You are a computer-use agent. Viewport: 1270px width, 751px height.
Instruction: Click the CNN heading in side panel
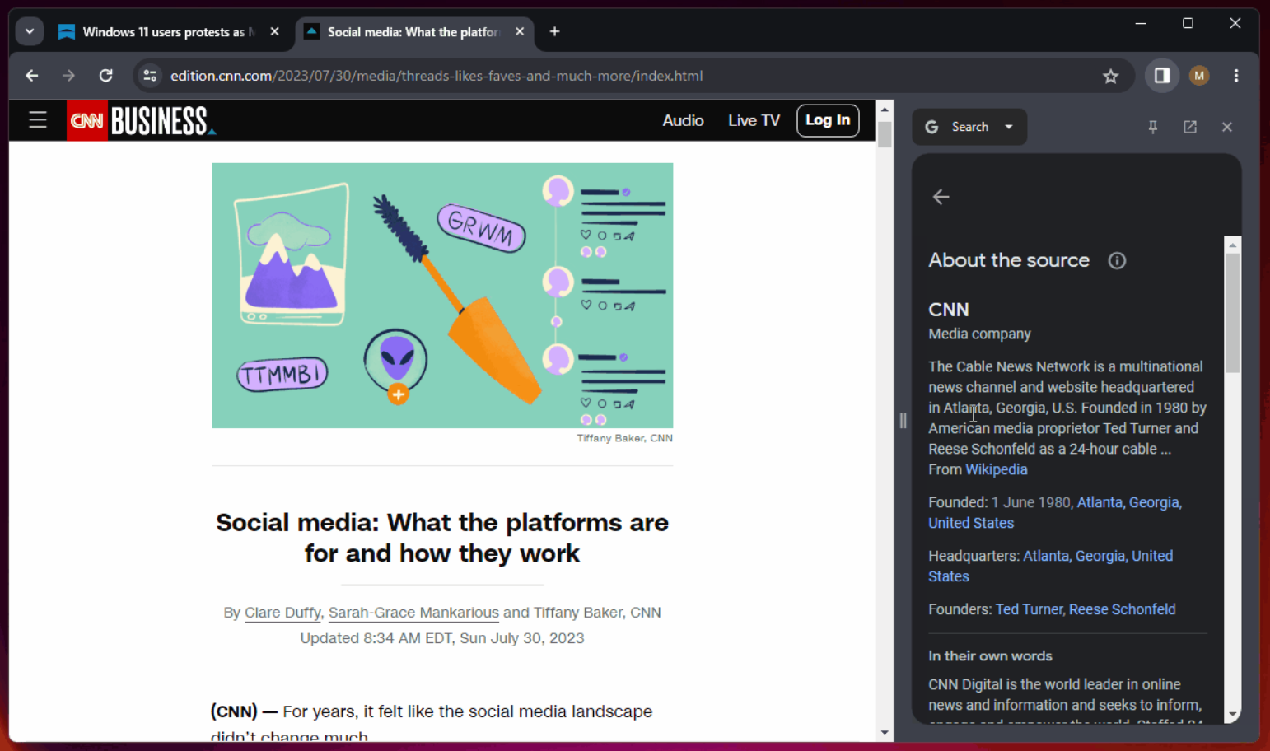click(x=949, y=310)
